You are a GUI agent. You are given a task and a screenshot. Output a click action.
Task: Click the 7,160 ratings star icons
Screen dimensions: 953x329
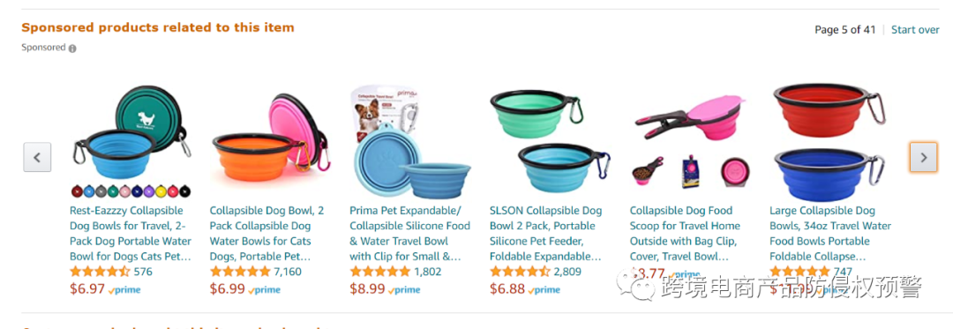(240, 272)
